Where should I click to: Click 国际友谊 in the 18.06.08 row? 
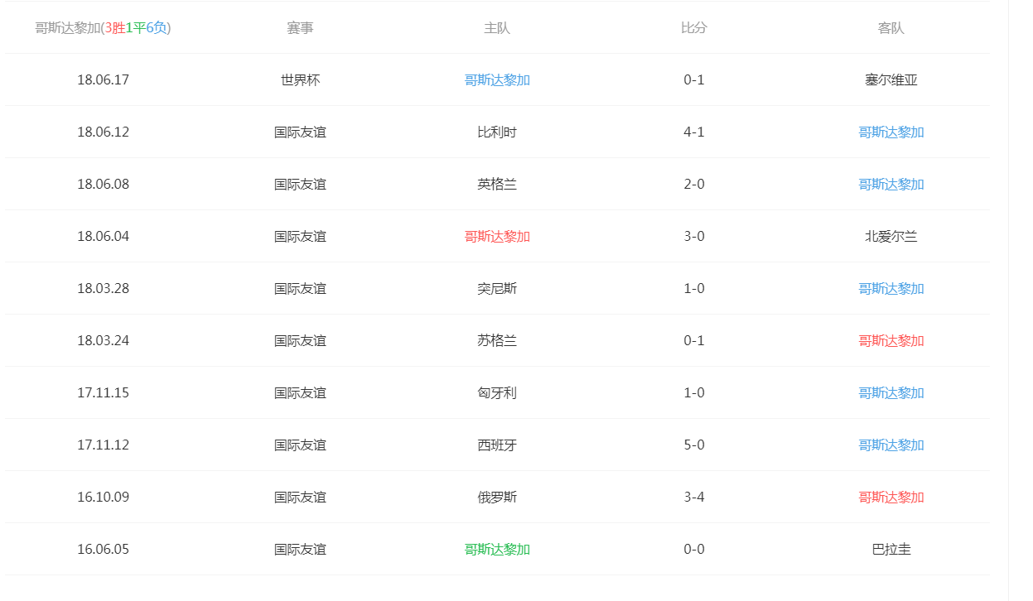pos(300,185)
